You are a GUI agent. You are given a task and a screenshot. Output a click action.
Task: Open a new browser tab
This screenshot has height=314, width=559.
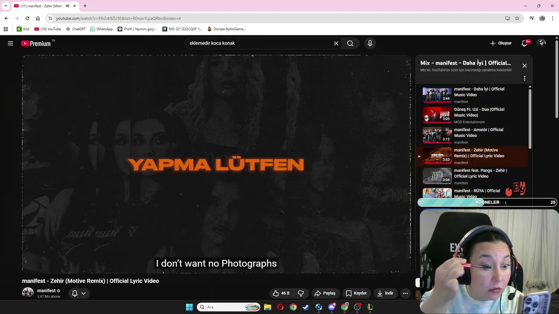pyautogui.click(x=85, y=6)
